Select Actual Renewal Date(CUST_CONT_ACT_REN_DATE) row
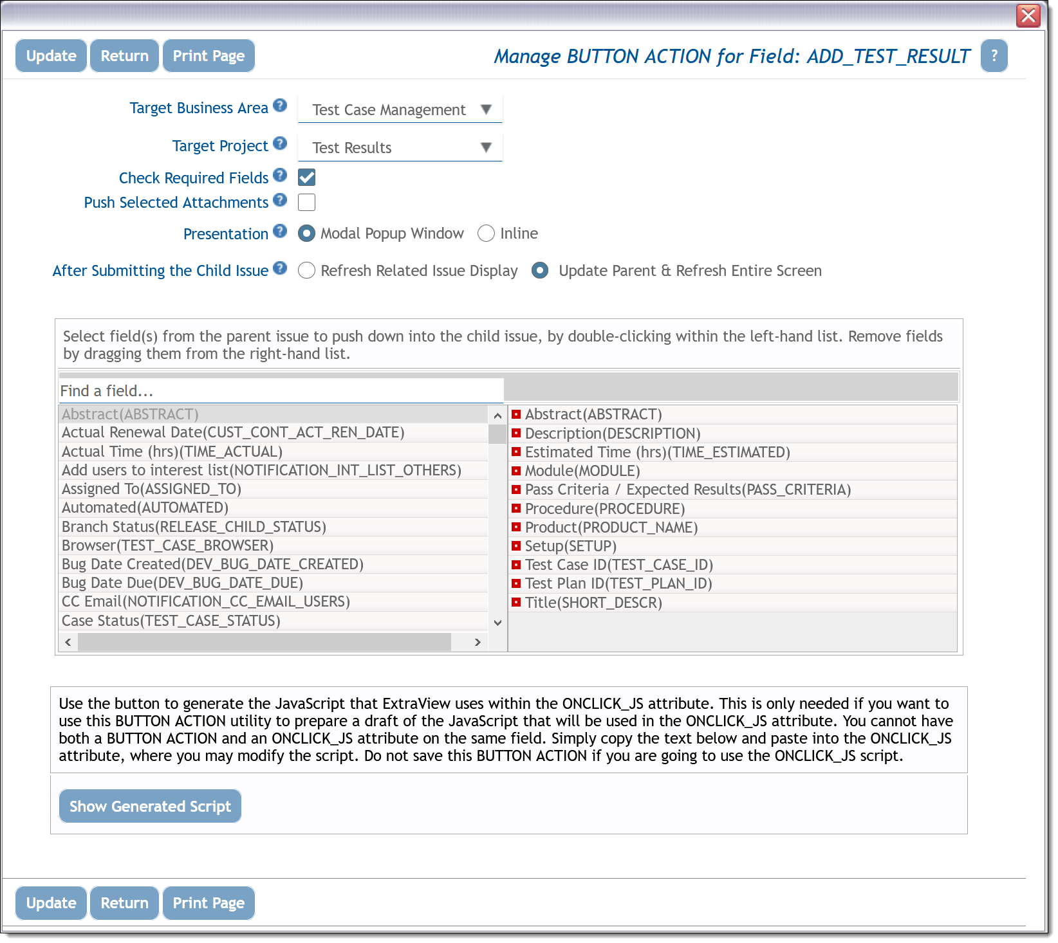Image resolution: width=1058 pixels, height=943 pixels. pyautogui.click(x=274, y=432)
